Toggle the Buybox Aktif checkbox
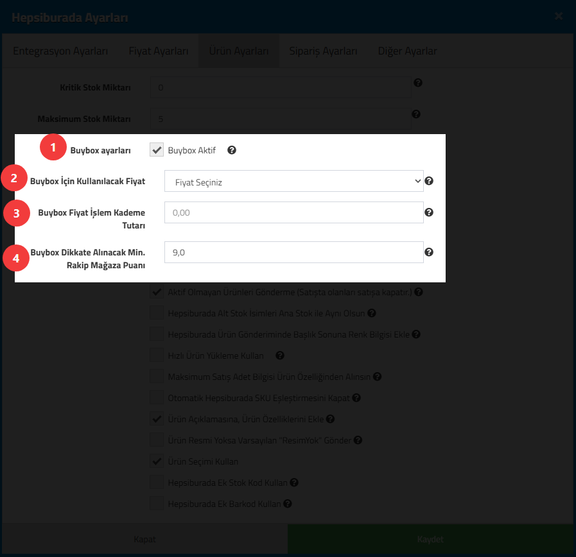This screenshot has height=557, width=576. (157, 150)
